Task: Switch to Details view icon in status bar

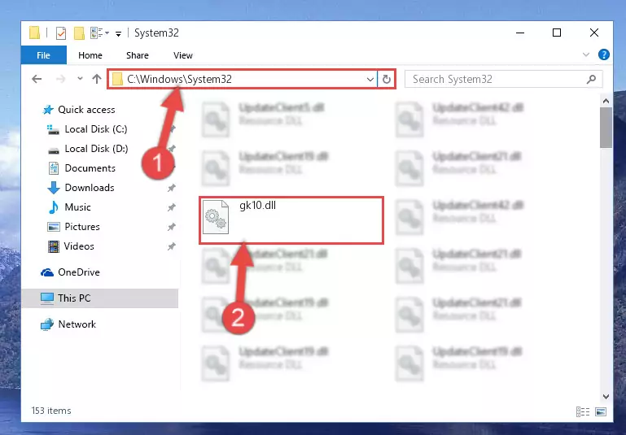Action: [x=583, y=411]
